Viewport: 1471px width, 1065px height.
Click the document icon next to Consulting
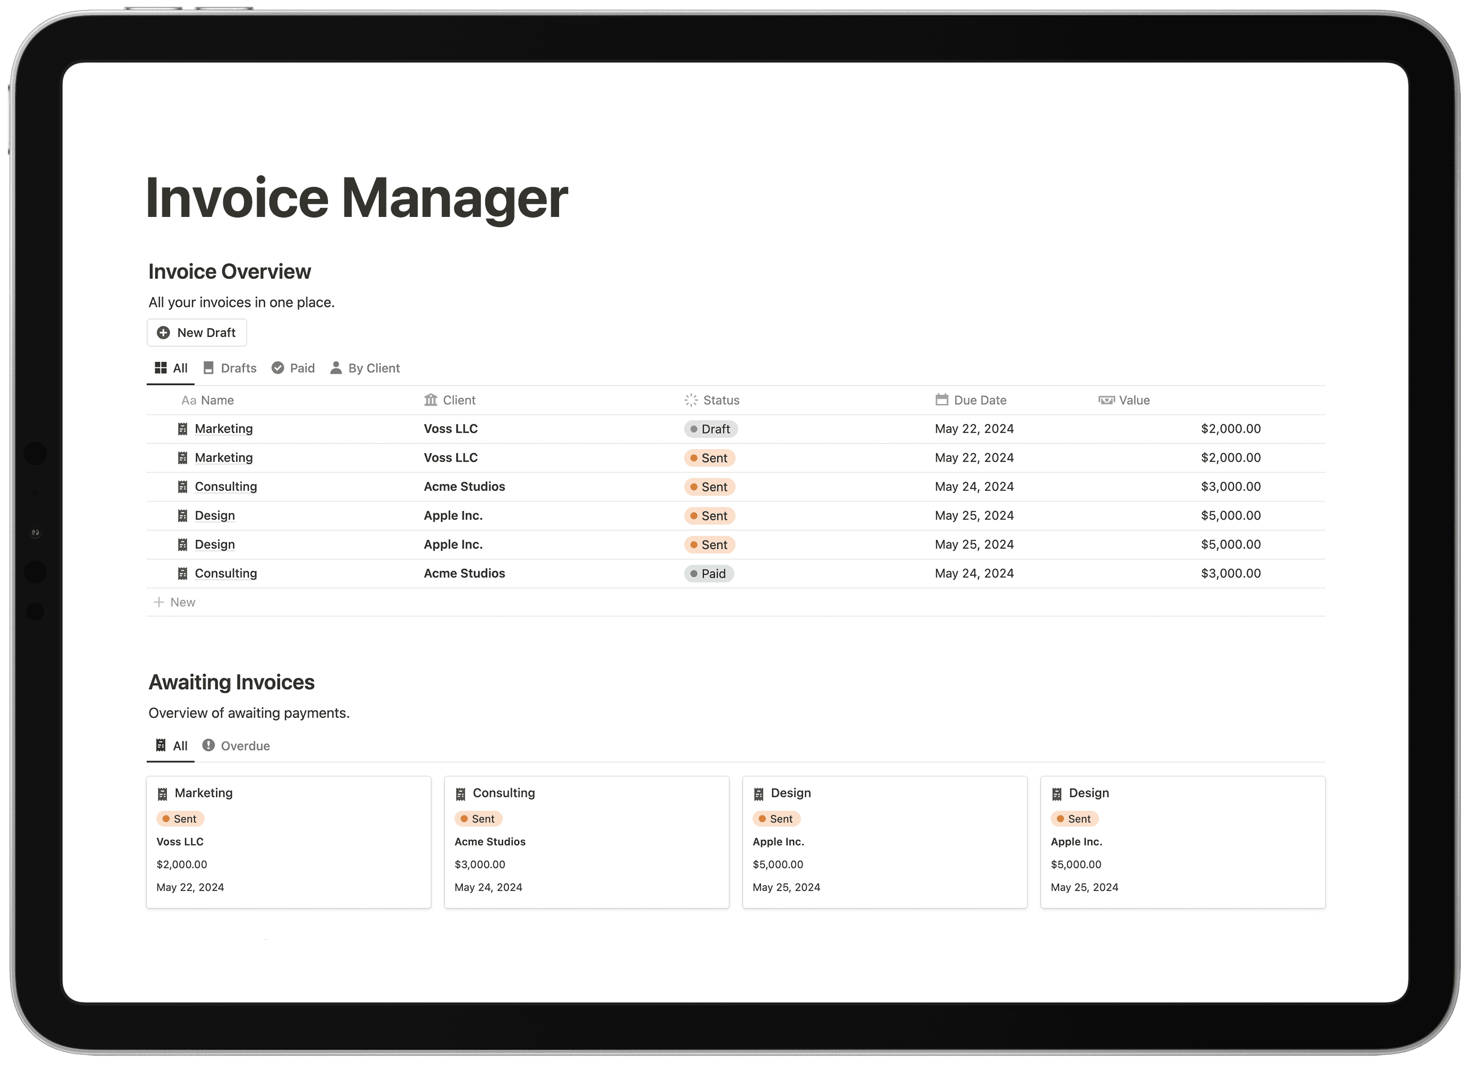pos(183,485)
